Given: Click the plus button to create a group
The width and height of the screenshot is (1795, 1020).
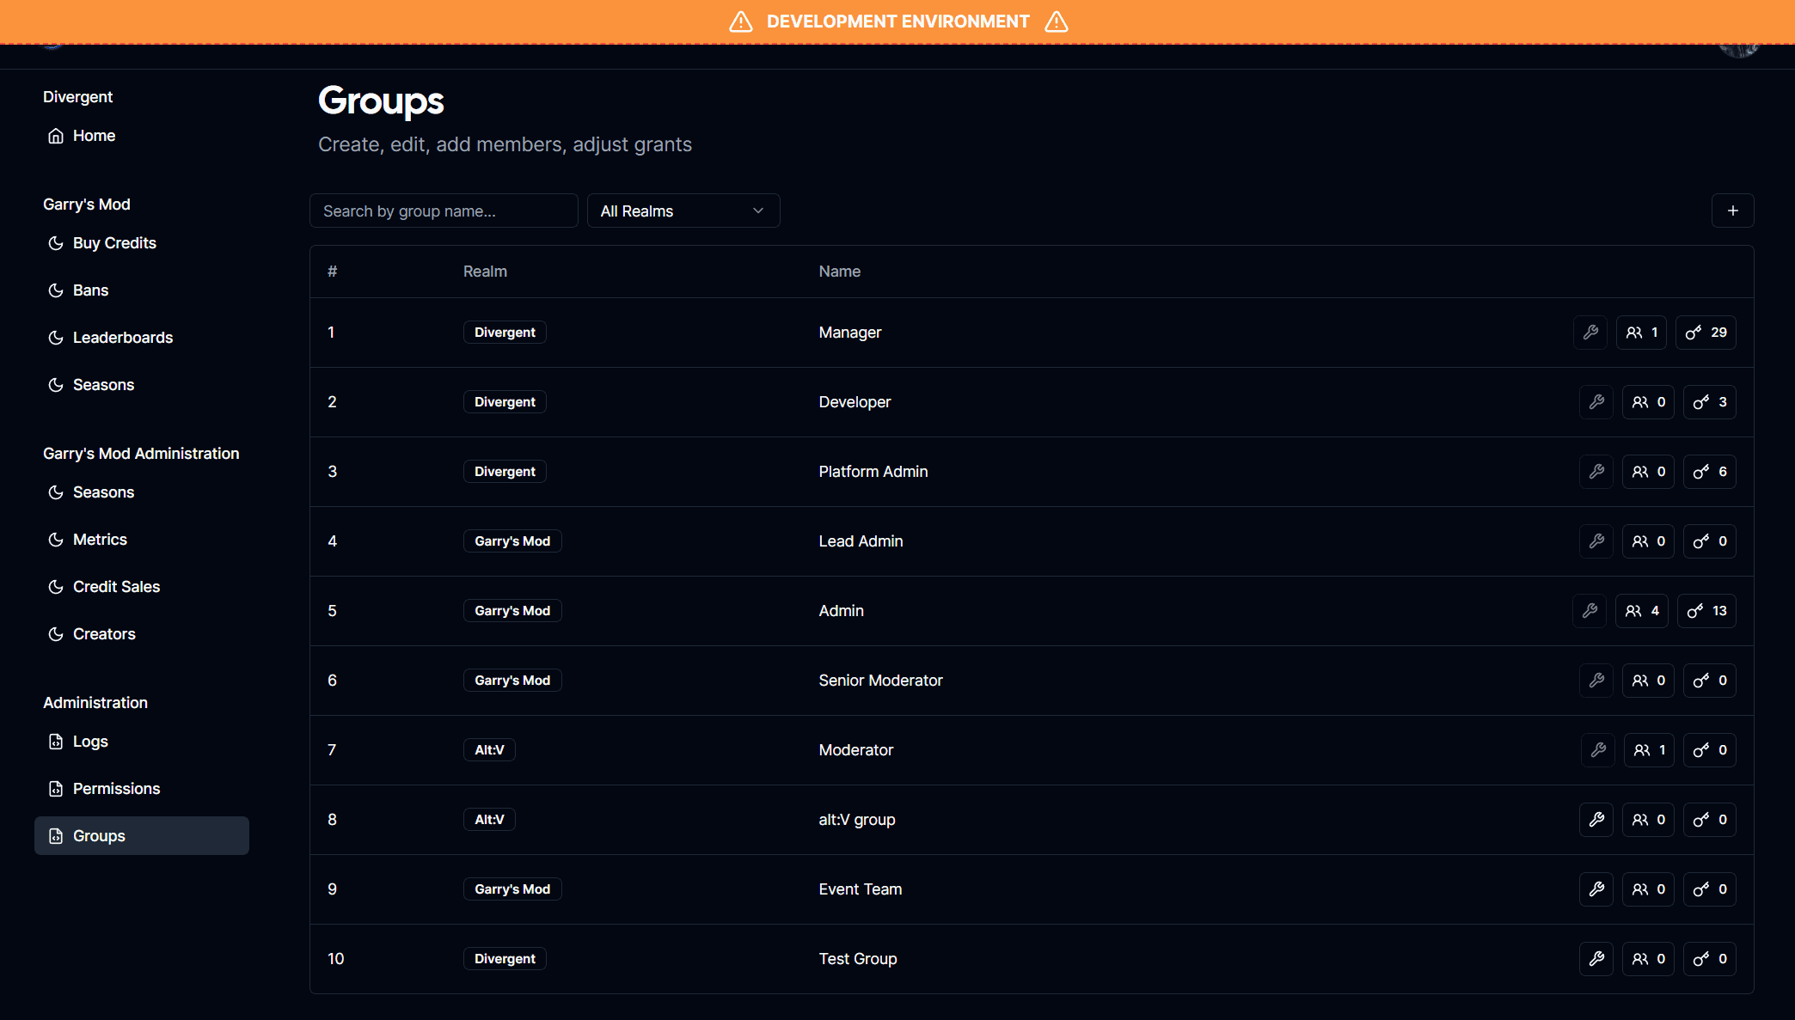Looking at the screenshot, I should pos(1733,210).
